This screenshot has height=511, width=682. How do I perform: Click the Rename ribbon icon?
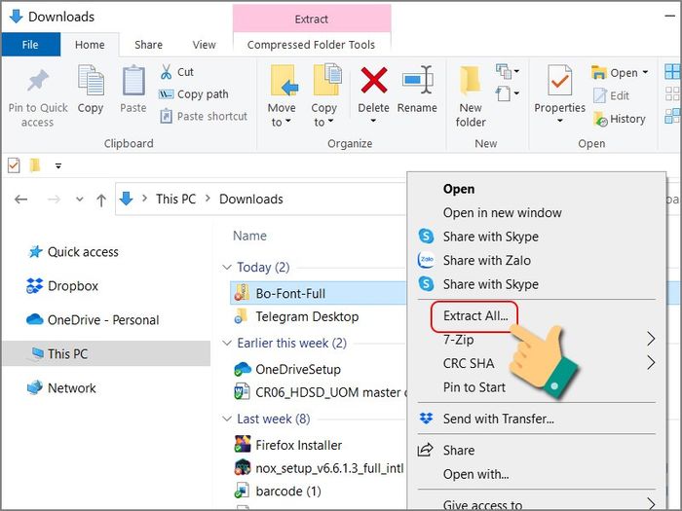click(x=417, y=80)
